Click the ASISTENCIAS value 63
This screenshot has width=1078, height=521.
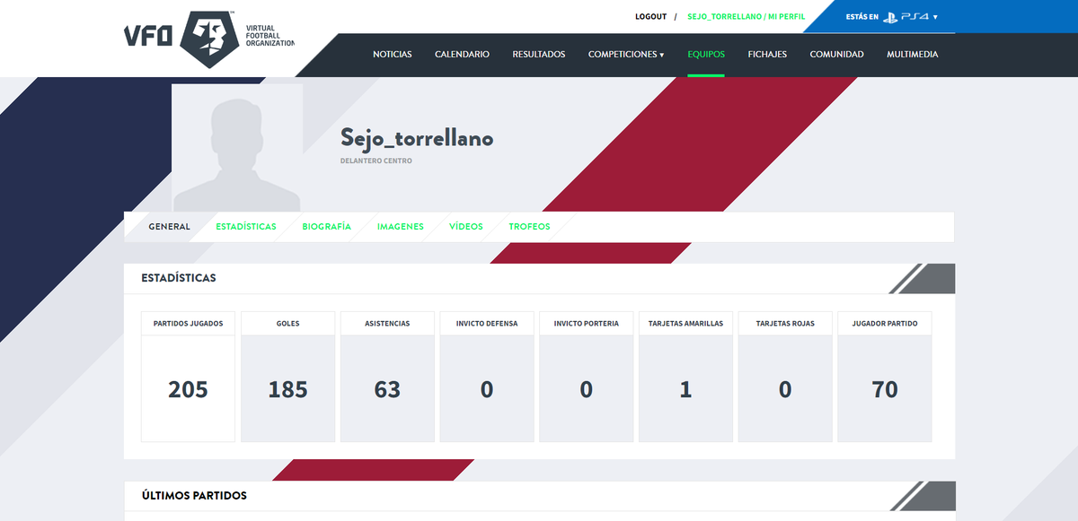(x=387, y=389)
